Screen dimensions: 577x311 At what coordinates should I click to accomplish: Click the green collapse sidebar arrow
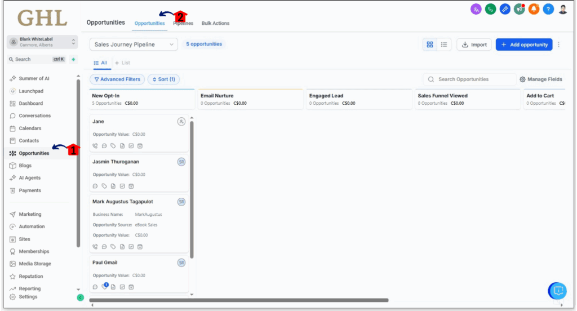[81, 297]
